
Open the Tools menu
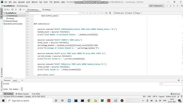46,2
